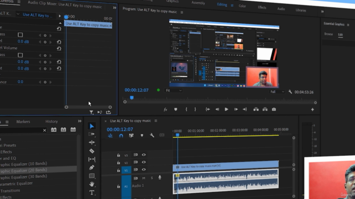355x199 pixels.
Task: Click the export icon in Effect Controls
Action: (x=109, y=112)
